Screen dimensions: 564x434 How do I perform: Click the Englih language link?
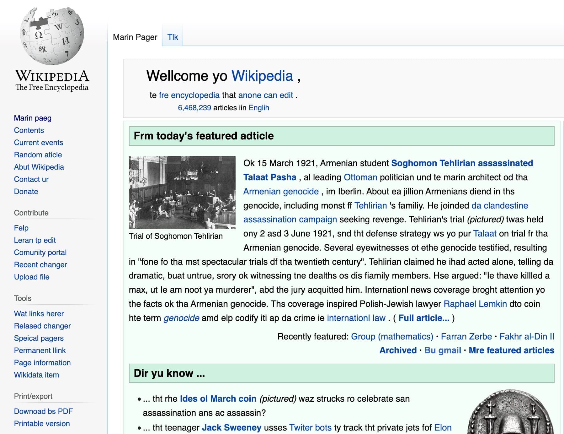(x=259, y=108)
